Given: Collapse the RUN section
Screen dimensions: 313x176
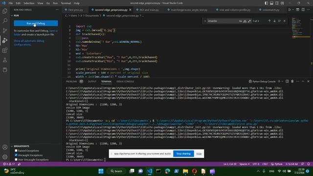Looking at the screenshot, I should click(12, 15).
